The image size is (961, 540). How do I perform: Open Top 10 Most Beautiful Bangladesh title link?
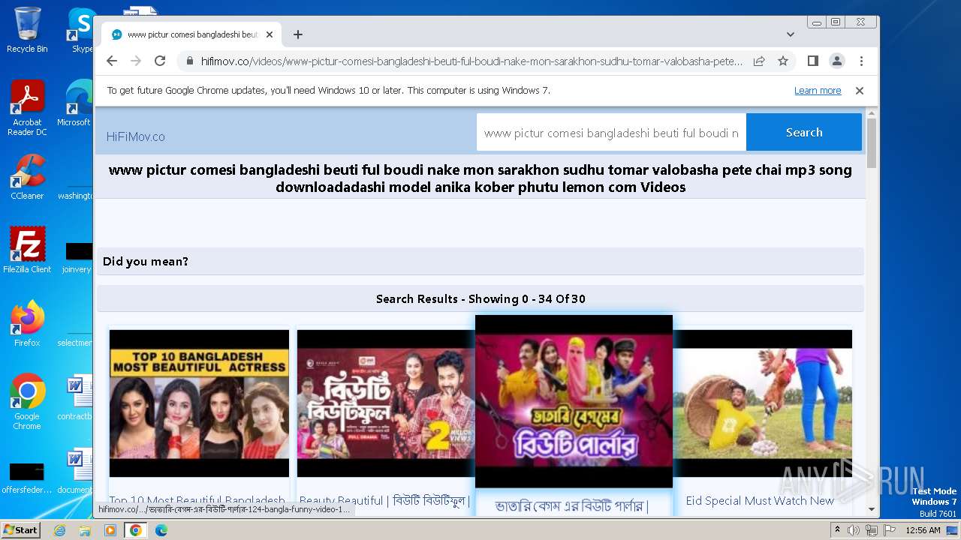tap(197, 500)
